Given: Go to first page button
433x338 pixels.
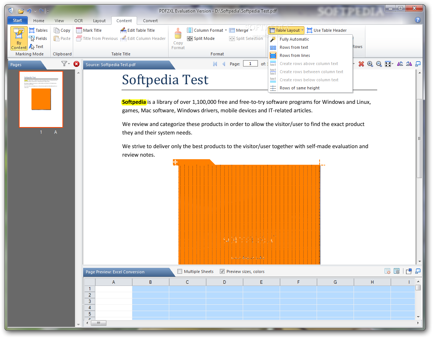Looking at the screenshot, I should click(x=215, y=64).
